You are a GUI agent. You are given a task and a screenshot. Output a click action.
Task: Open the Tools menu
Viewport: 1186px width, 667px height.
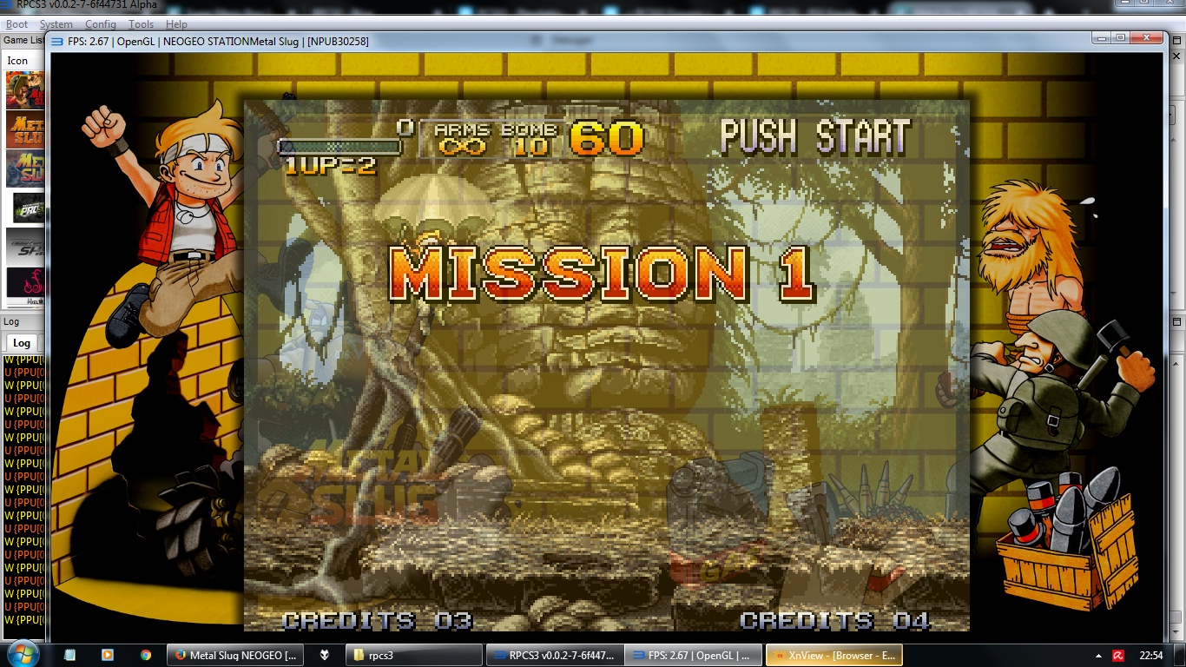click(141, 24)
